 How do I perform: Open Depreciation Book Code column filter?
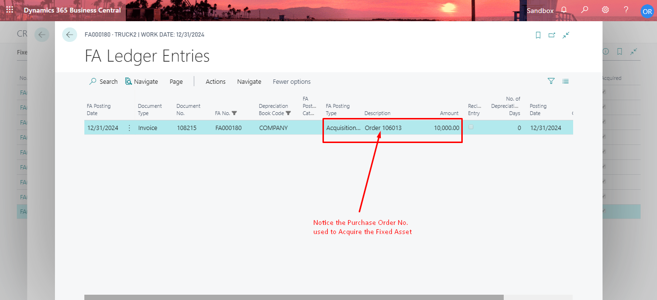288,114
